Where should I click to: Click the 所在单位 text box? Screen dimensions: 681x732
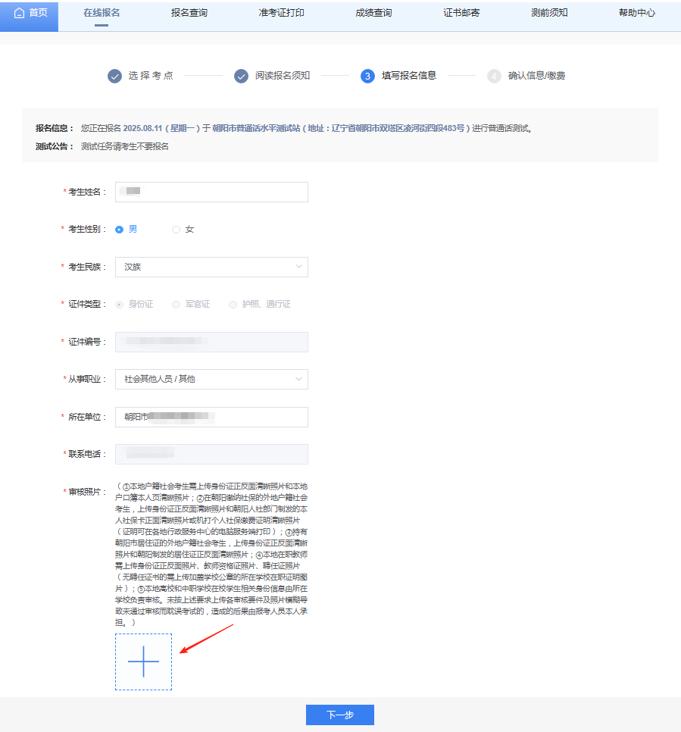click(x=211, y=417)
